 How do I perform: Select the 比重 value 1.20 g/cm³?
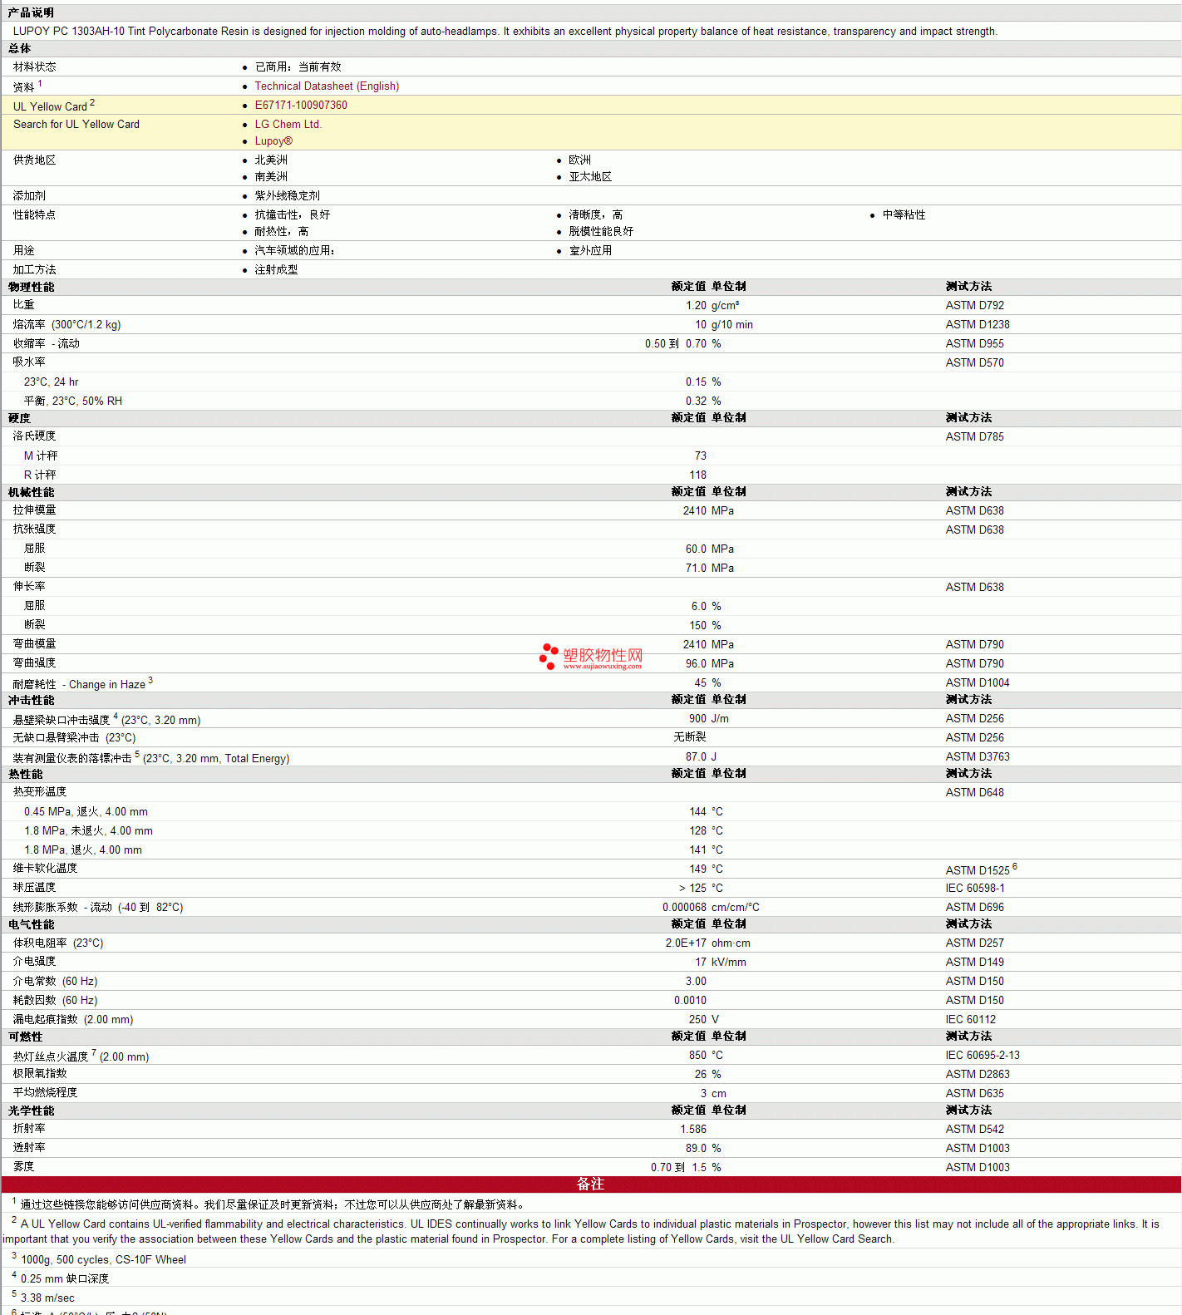712,305
